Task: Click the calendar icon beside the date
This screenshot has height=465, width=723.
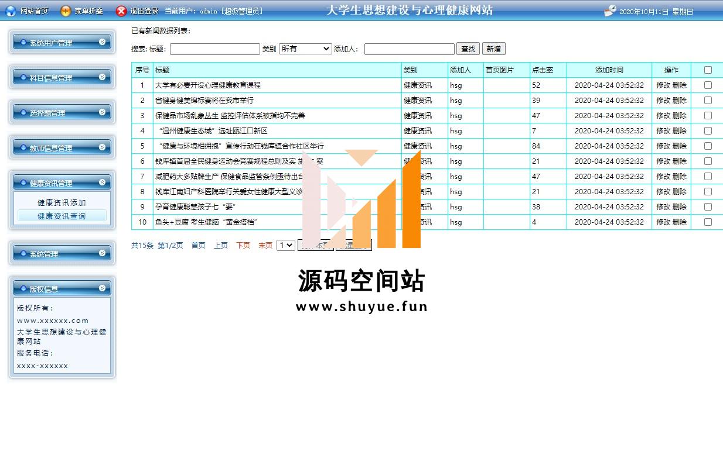Action: [x=610, y=11]
